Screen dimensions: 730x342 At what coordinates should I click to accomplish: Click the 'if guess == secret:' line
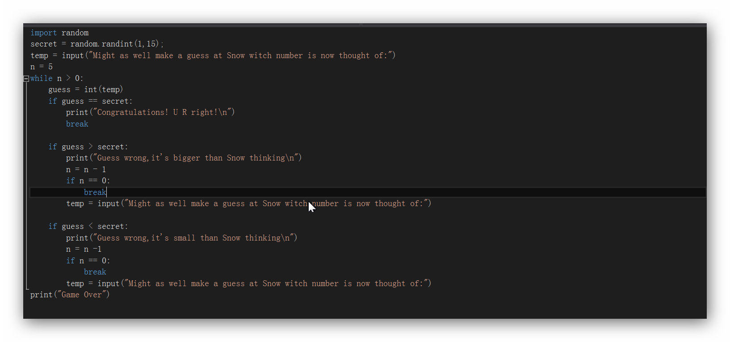click(x=90, y=101)
